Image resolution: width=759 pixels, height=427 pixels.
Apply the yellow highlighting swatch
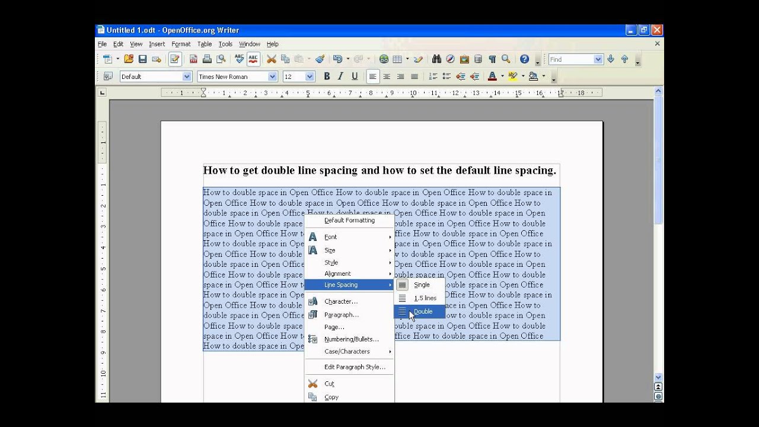[x=513, y=77]
